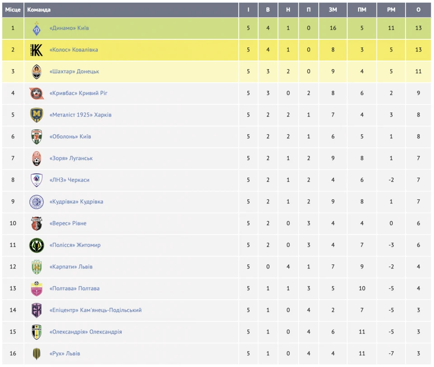Click the Kudrivka round blue logo

pyautogui.click(x=37, y=202)
